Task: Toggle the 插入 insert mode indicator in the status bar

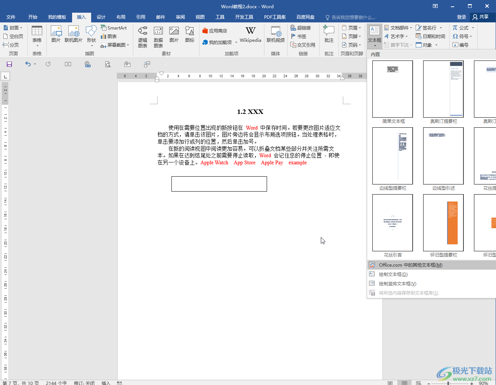Action: pos(106,383)
